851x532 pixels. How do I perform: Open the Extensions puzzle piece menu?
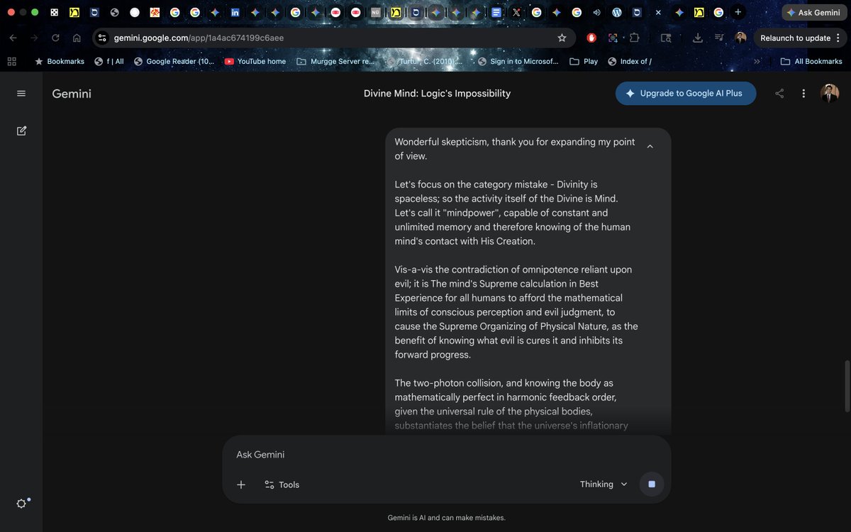pos(634,38)
